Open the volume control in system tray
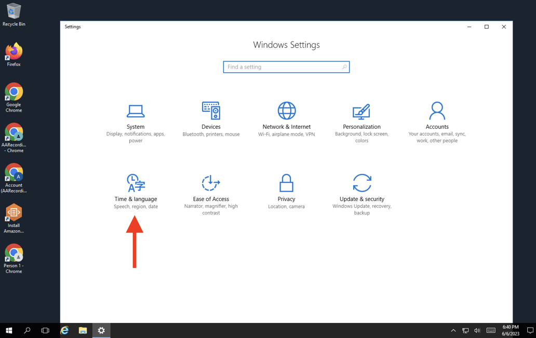536x338 pixels. point(477,330)
